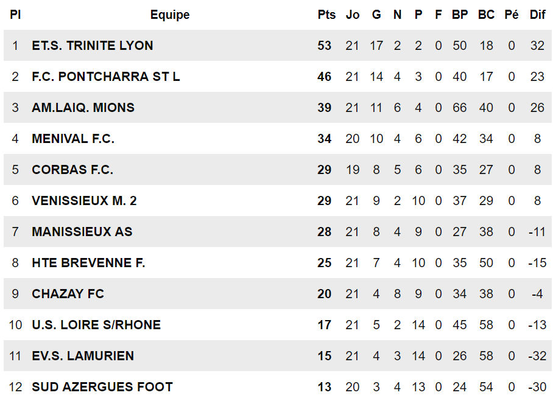Select VENISSIEUX M. 2 team row

84,201
